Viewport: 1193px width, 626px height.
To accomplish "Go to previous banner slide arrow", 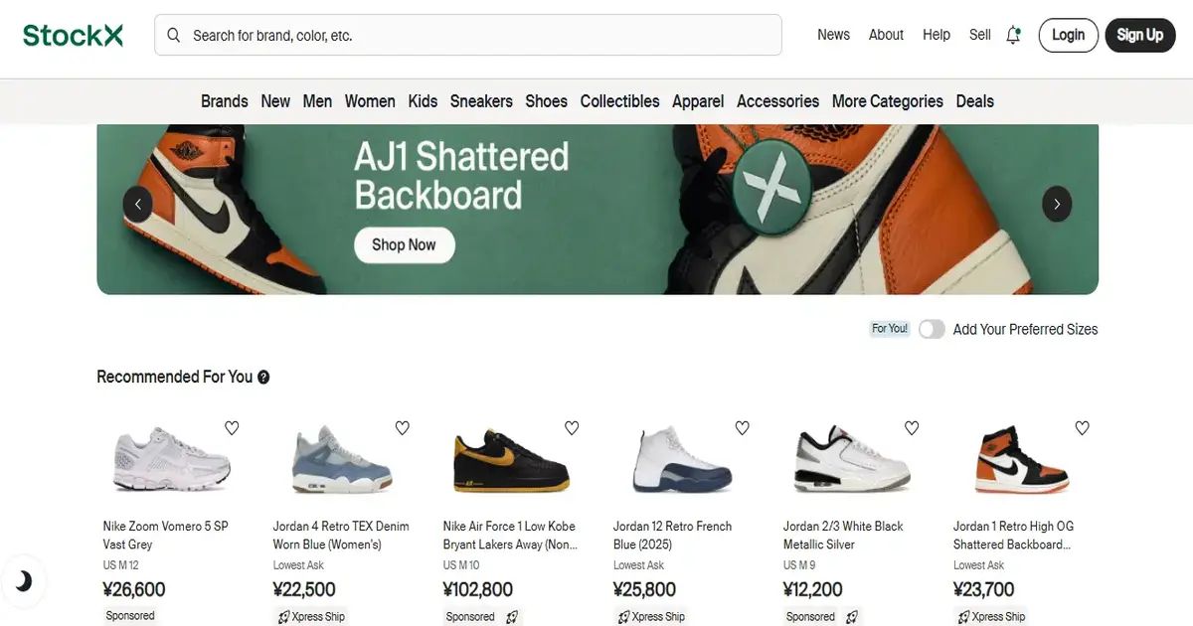I will (137, 204).
